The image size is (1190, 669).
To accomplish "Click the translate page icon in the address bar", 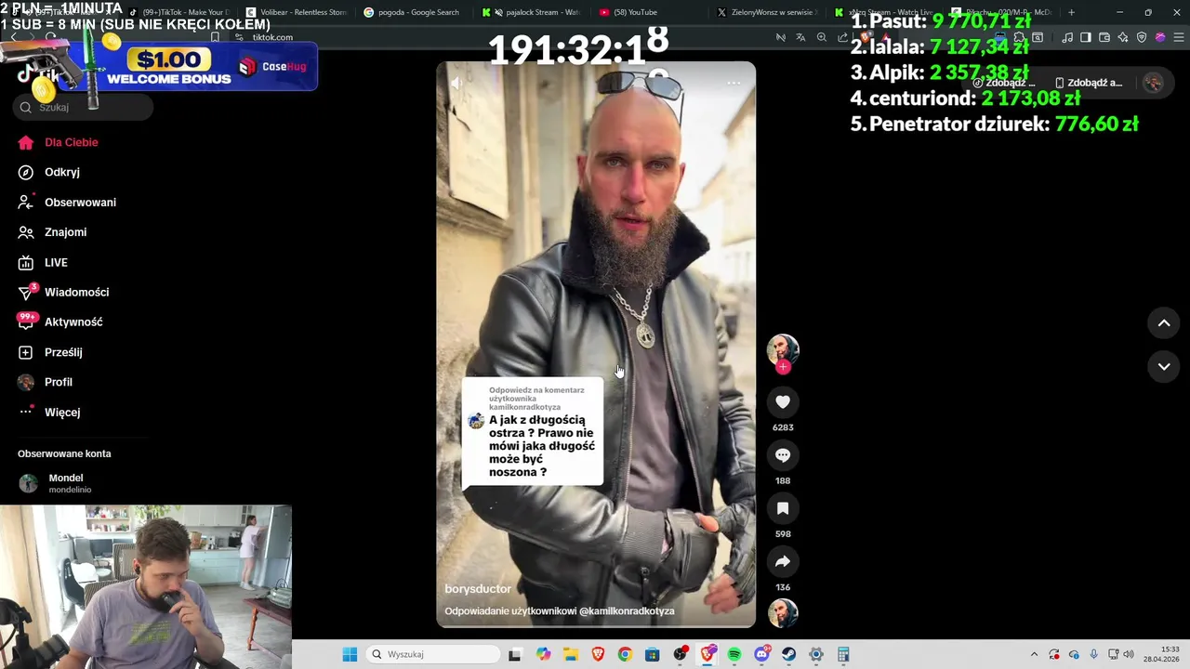I will (x=800, y=37).
